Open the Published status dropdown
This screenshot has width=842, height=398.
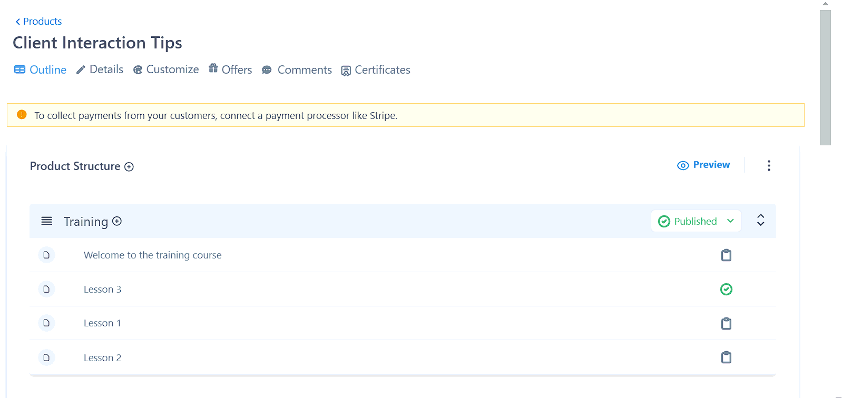tap(696, 221)
